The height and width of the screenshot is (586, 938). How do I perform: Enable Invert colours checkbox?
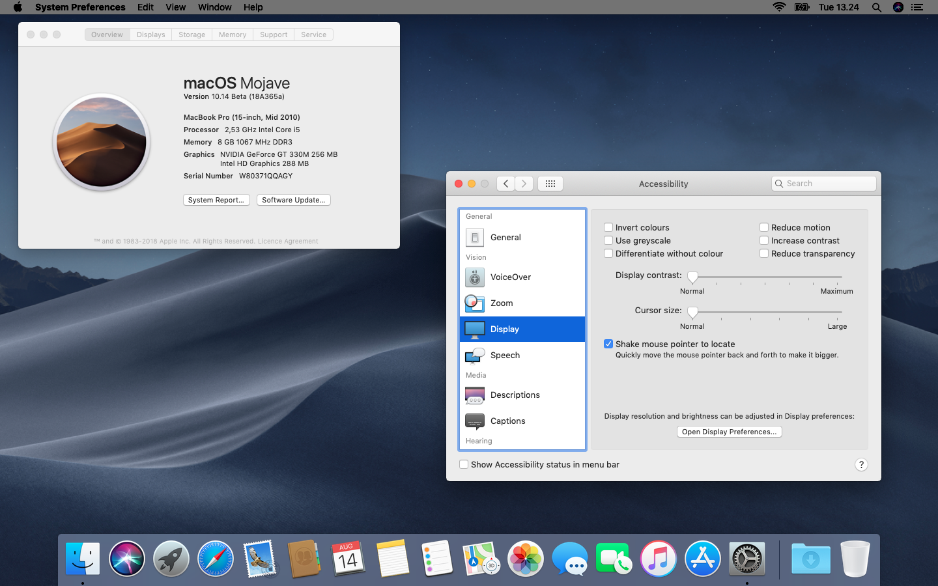(x=608, y=227)
